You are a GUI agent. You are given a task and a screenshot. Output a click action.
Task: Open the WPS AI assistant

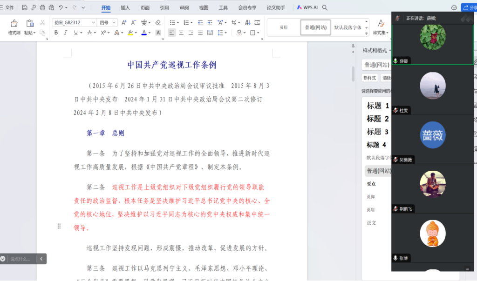click(x=306, y=7)
